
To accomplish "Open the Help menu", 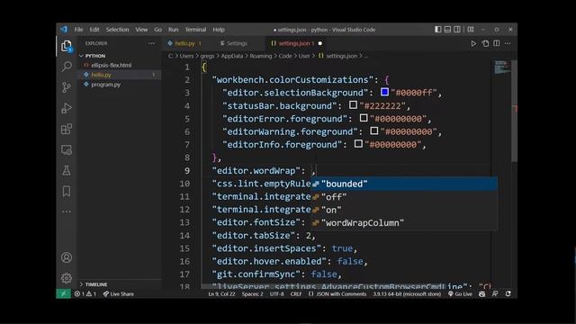I will (x=219, y=30).
